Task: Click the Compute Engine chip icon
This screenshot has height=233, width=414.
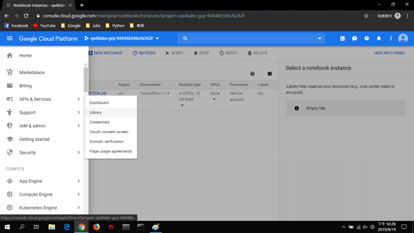Action: (10, 194)
